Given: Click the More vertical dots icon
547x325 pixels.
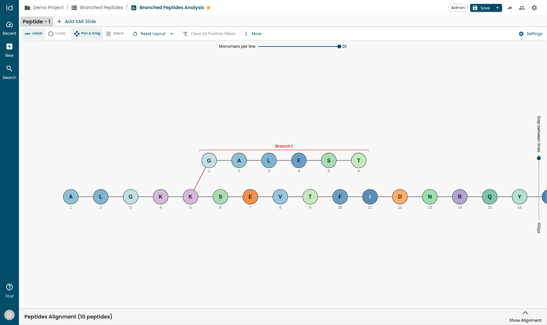Looking at the screenshot, I should [x=246, y=34].
